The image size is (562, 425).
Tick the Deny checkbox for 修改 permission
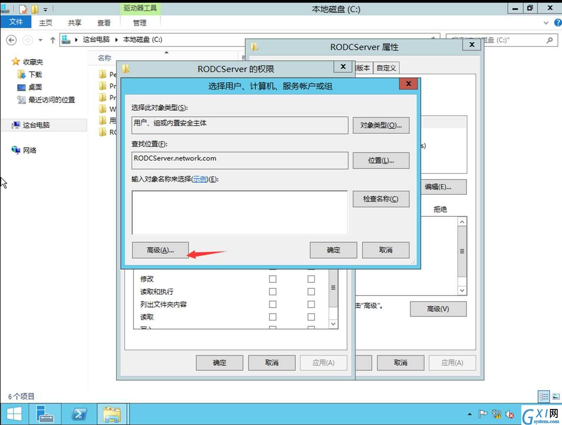[311, 279]
